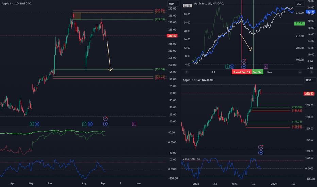The width and height of the screenshot is (317, 187).
Task: Click the (171.34) level label on weekly chart
Action: tap(297, 122)
